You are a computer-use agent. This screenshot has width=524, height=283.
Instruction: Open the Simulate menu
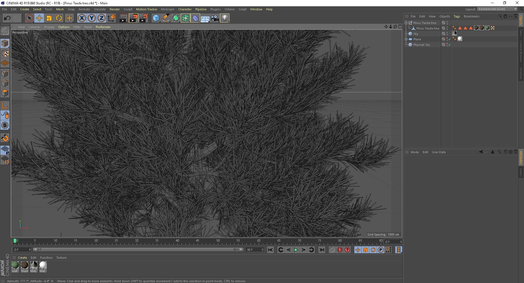point(100,9)
